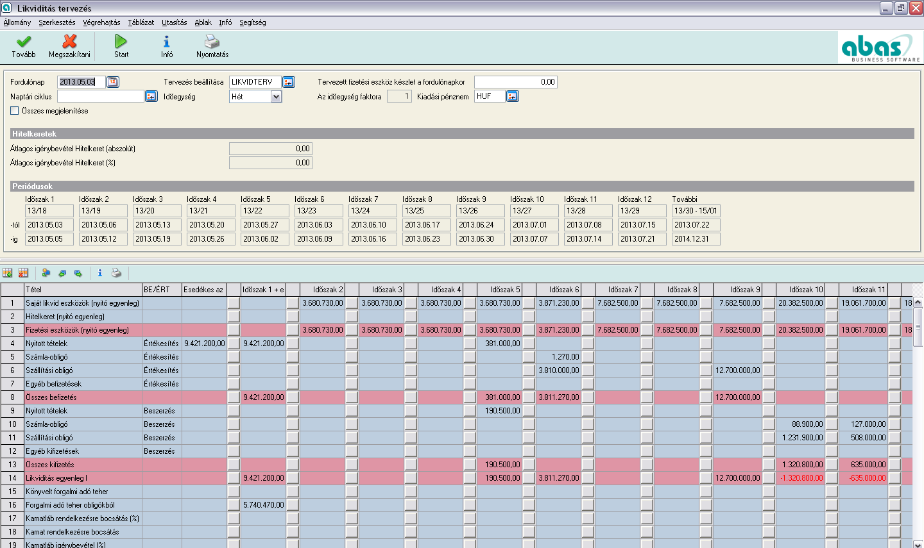
Task: Click cell 'Fizetési eszközök (nyitó egyenleg)'
Action: (x=83, y=330)
